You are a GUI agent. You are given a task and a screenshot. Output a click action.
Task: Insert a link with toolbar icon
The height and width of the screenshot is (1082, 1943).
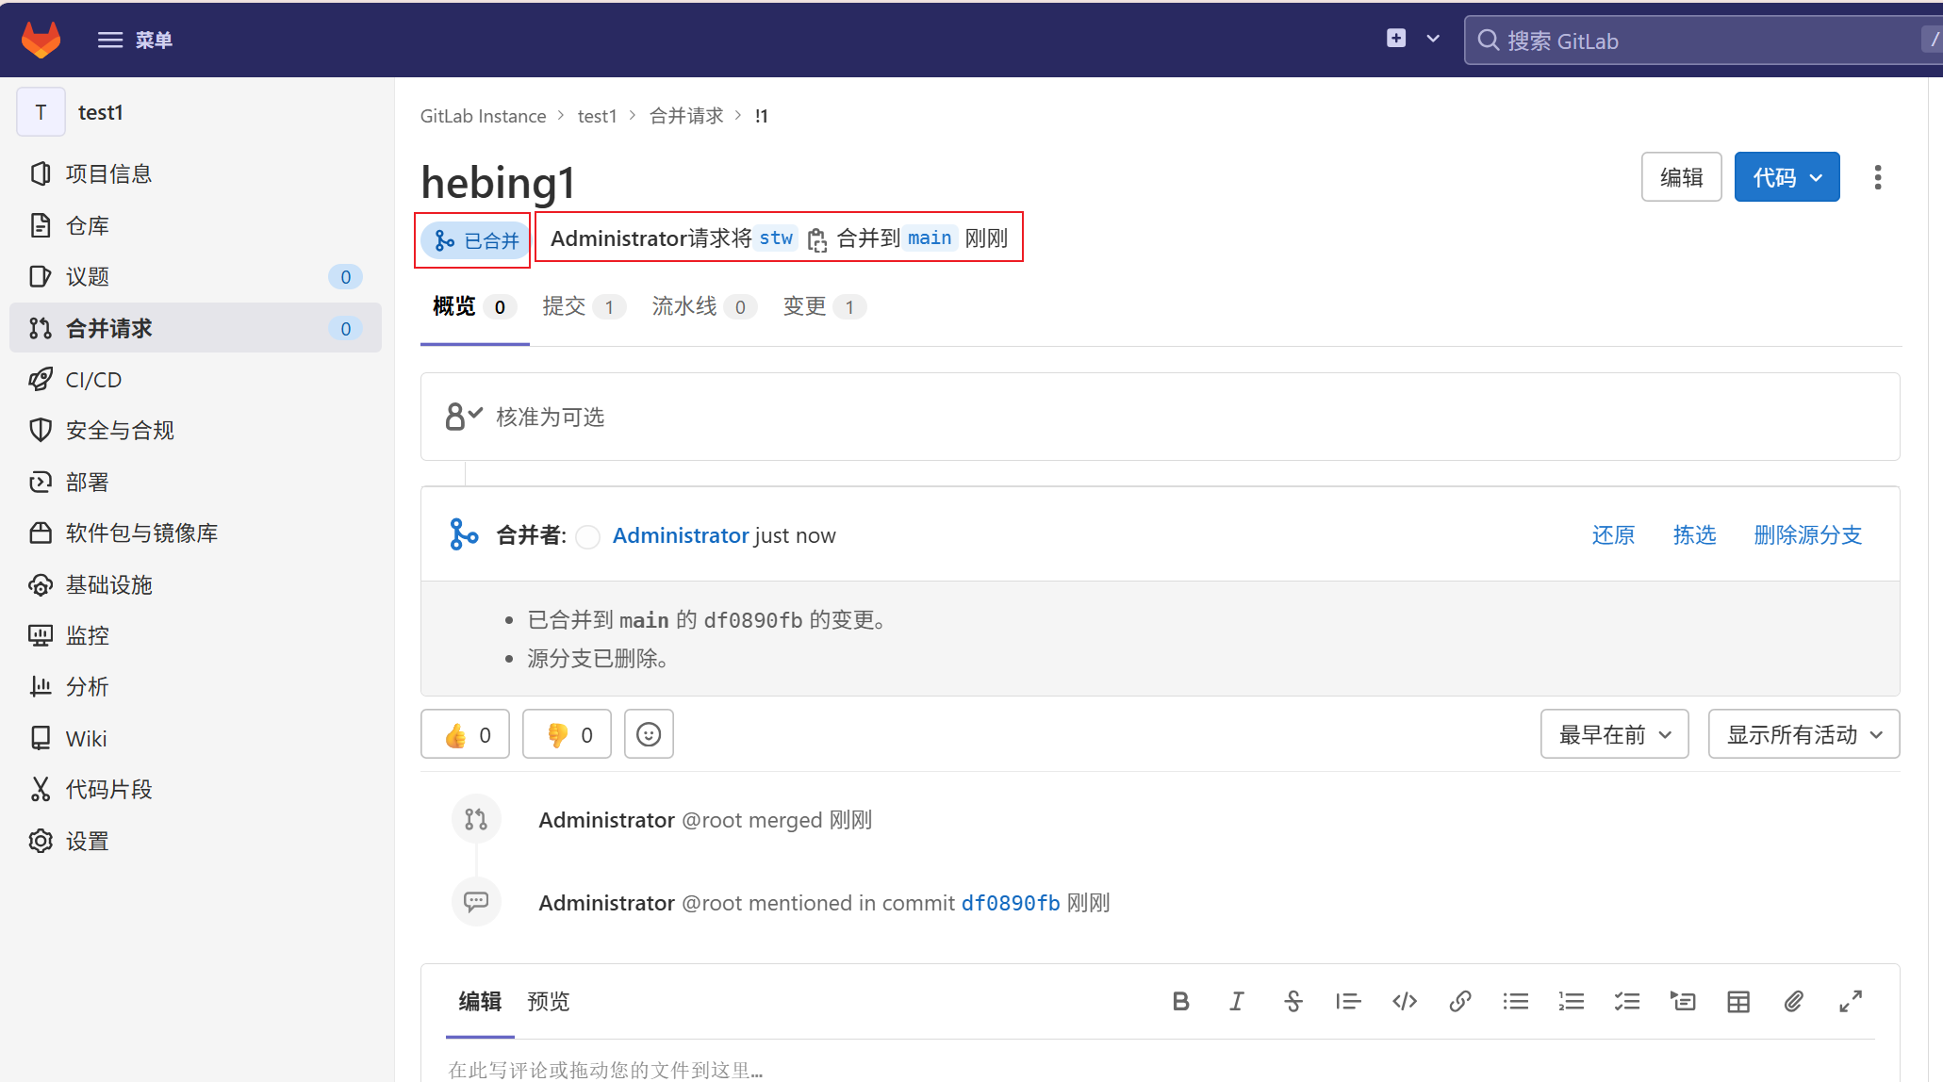tap(1459, 1001)
